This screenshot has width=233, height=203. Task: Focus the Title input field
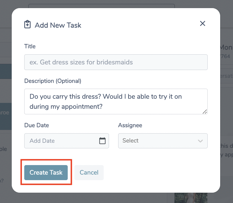coord(116,62)
